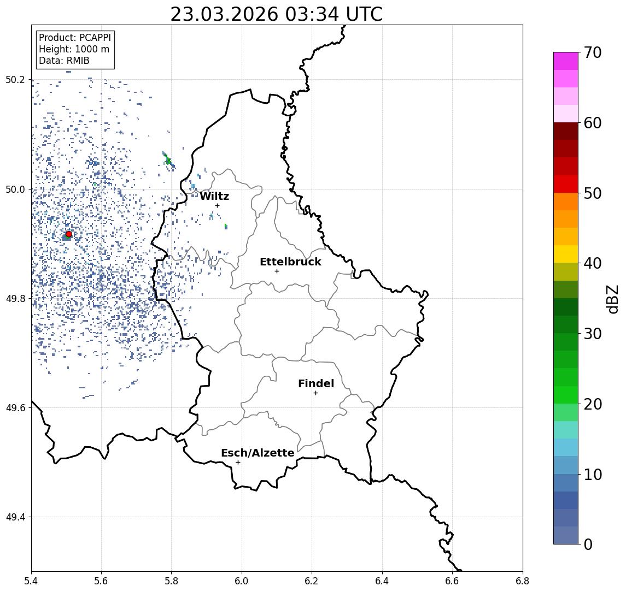Screen dimensions: 626x592
Task: Click the 'Data: RMIB' legend line
Action: click(64, 61)
